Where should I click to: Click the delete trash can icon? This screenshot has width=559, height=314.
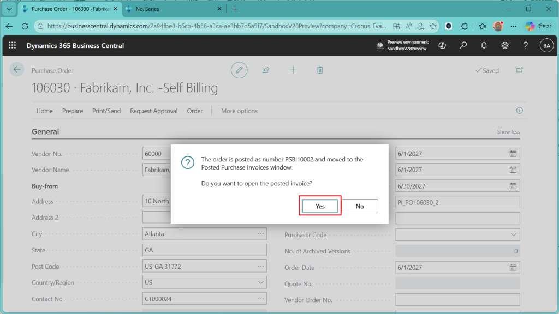(320, 70)
